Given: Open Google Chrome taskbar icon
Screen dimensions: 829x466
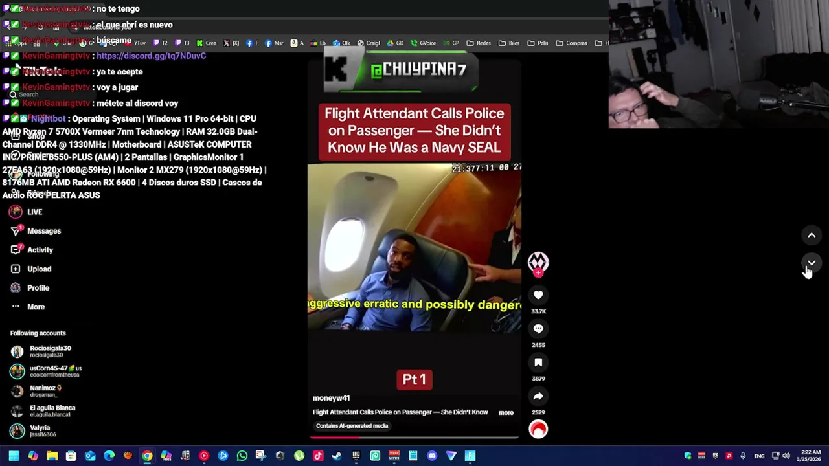Looking at the screenshot, I should coord(147,456).
